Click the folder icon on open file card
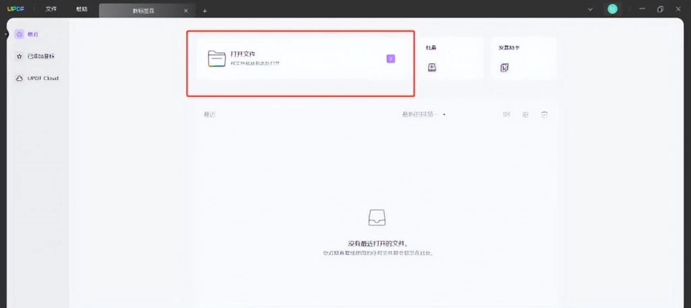 point(217,59)
